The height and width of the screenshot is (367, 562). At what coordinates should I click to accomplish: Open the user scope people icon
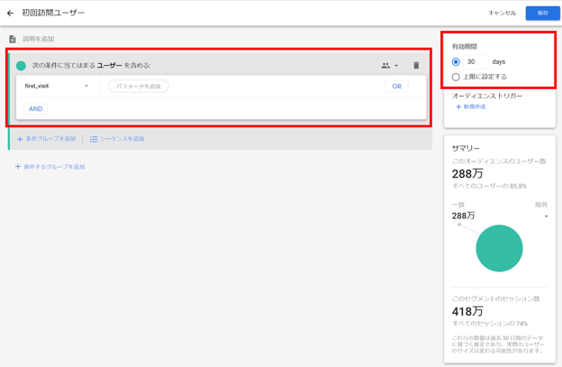click(x=386, y=66)
